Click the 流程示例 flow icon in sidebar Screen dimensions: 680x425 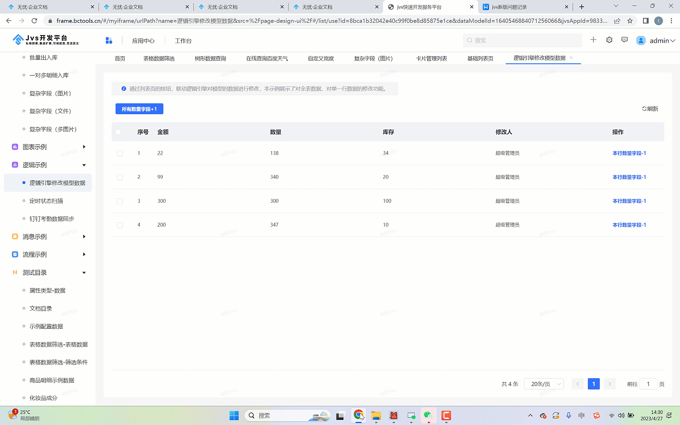[15, 254]
